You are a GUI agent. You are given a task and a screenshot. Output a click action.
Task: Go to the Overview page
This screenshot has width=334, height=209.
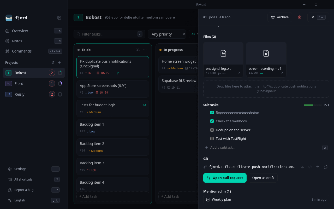[34, 31]
